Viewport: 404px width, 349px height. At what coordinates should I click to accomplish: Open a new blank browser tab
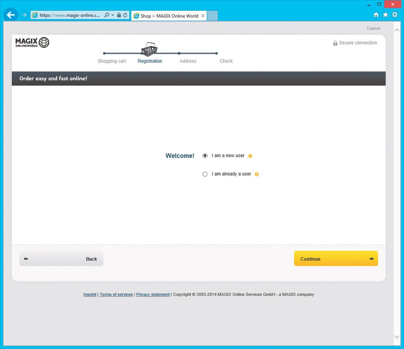click(x=212, y=16)
